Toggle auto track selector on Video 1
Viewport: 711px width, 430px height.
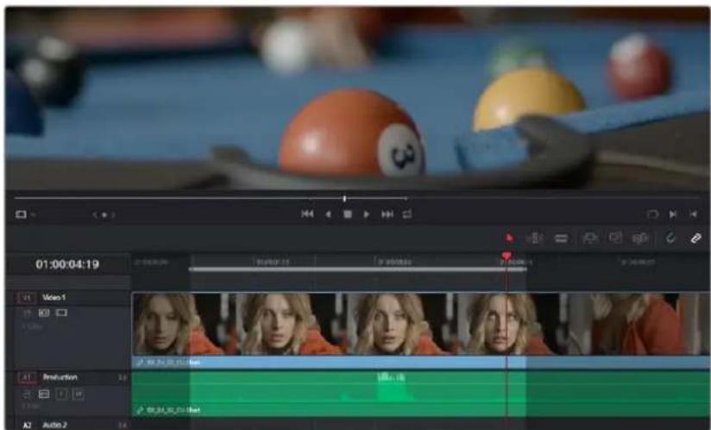pos(44,313)
